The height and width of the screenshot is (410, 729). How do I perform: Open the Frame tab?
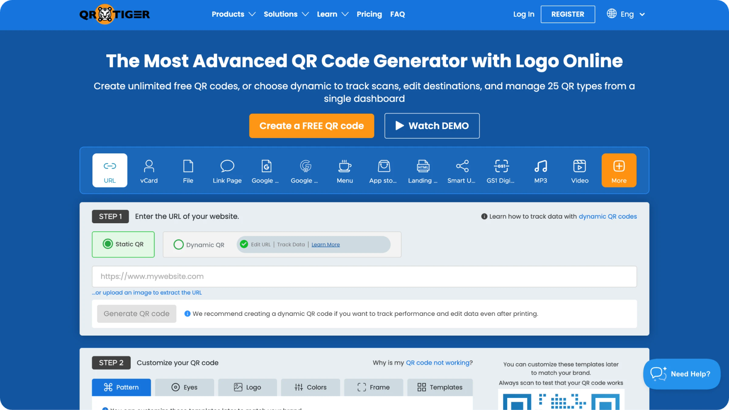374,387
